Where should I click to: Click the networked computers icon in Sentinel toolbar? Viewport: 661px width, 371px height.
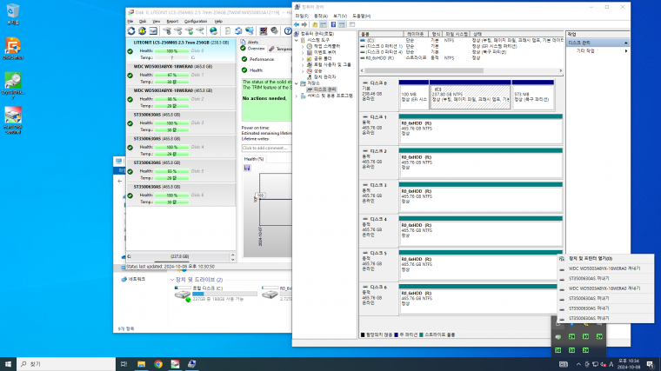click(250, 31)
